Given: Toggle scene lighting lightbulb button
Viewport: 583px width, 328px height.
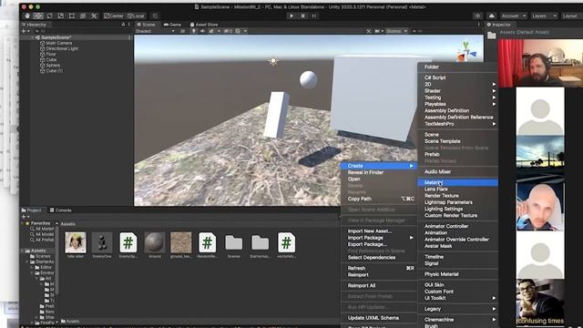Looking at the screenshot, I should (x=194, y=31).
